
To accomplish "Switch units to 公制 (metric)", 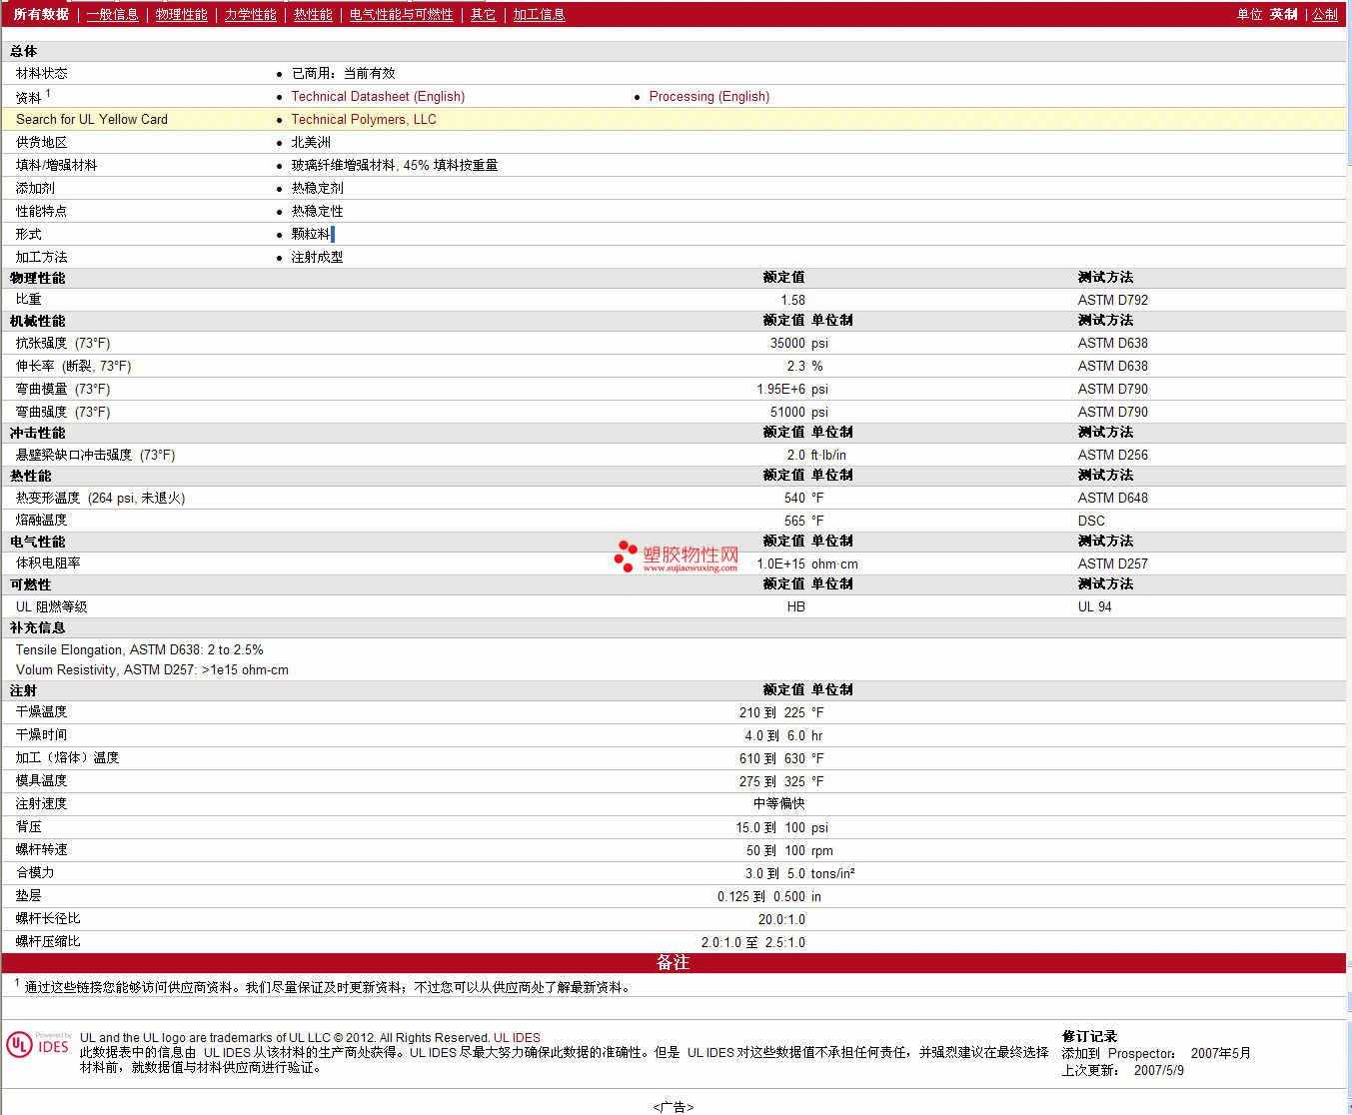I will [1324, 14].
